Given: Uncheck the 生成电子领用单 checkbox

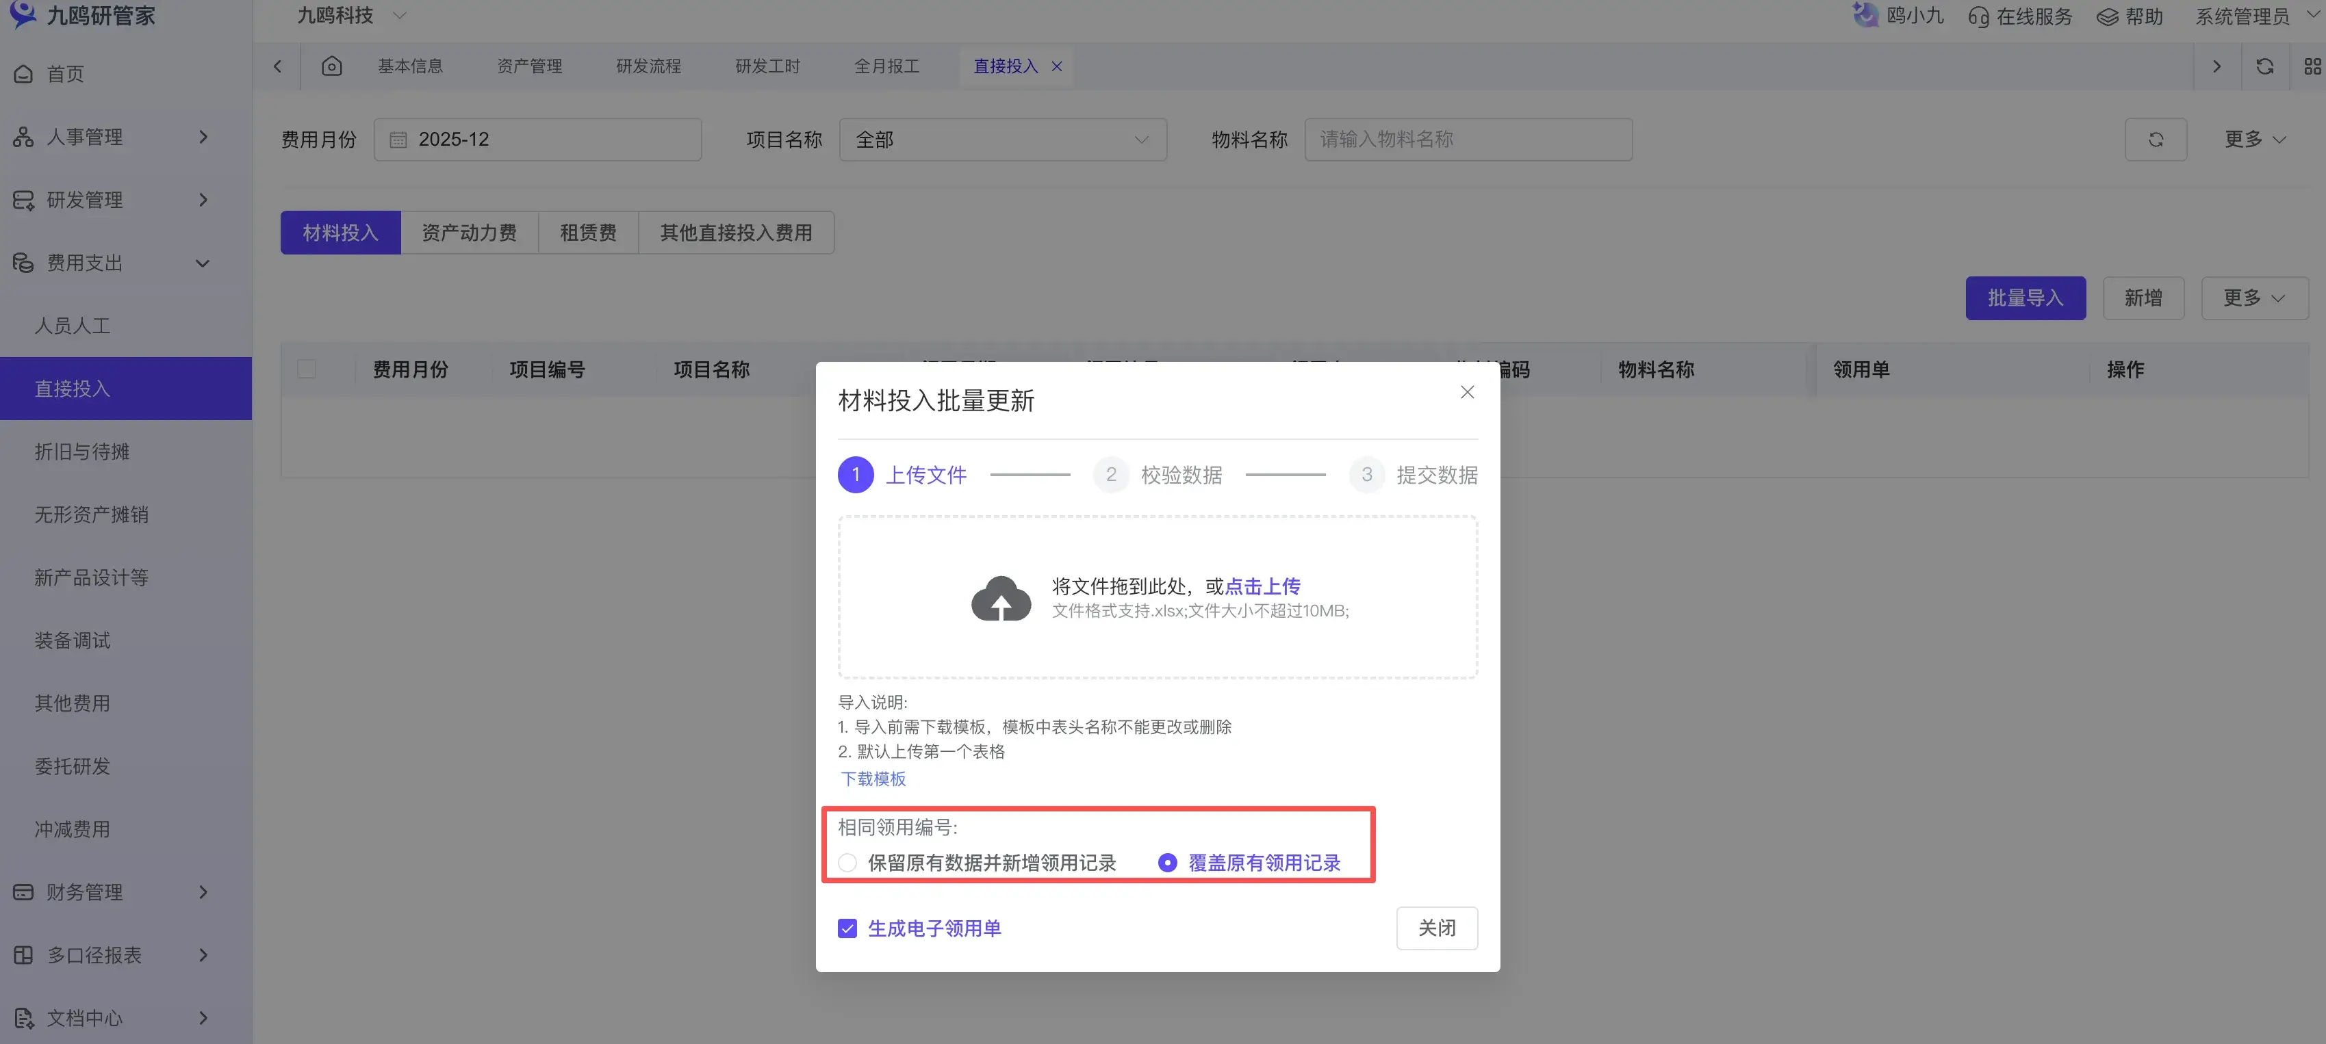Looking at the screenshot, I should tap(847, 928).
